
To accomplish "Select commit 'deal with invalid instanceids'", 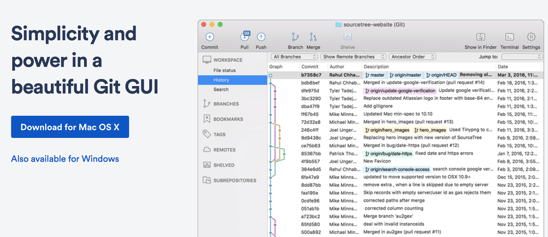I will coord(405,224).
